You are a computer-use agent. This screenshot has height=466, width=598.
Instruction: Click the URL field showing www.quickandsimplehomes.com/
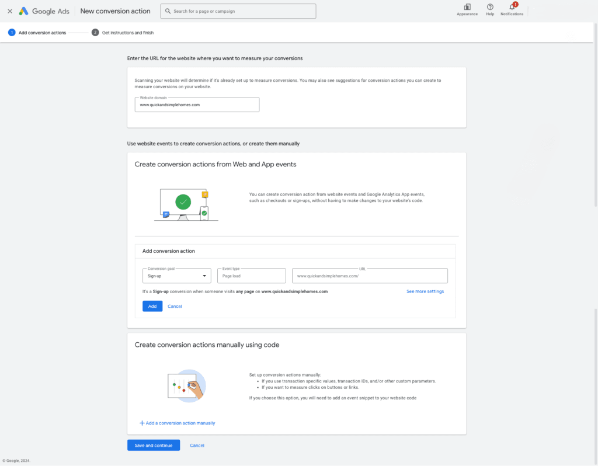(x=370, y=275)
